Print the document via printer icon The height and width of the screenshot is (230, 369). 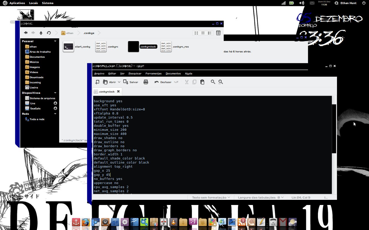[x=146, y=82]
